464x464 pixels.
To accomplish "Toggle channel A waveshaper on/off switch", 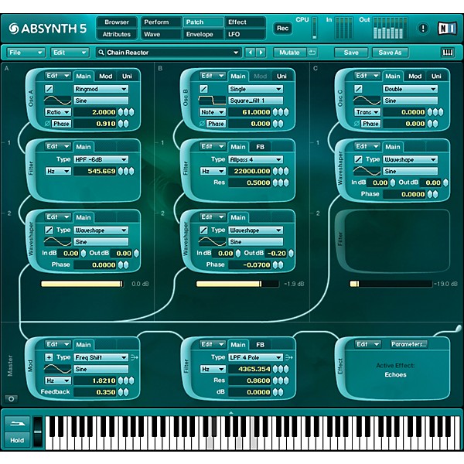I will [49, 230].
